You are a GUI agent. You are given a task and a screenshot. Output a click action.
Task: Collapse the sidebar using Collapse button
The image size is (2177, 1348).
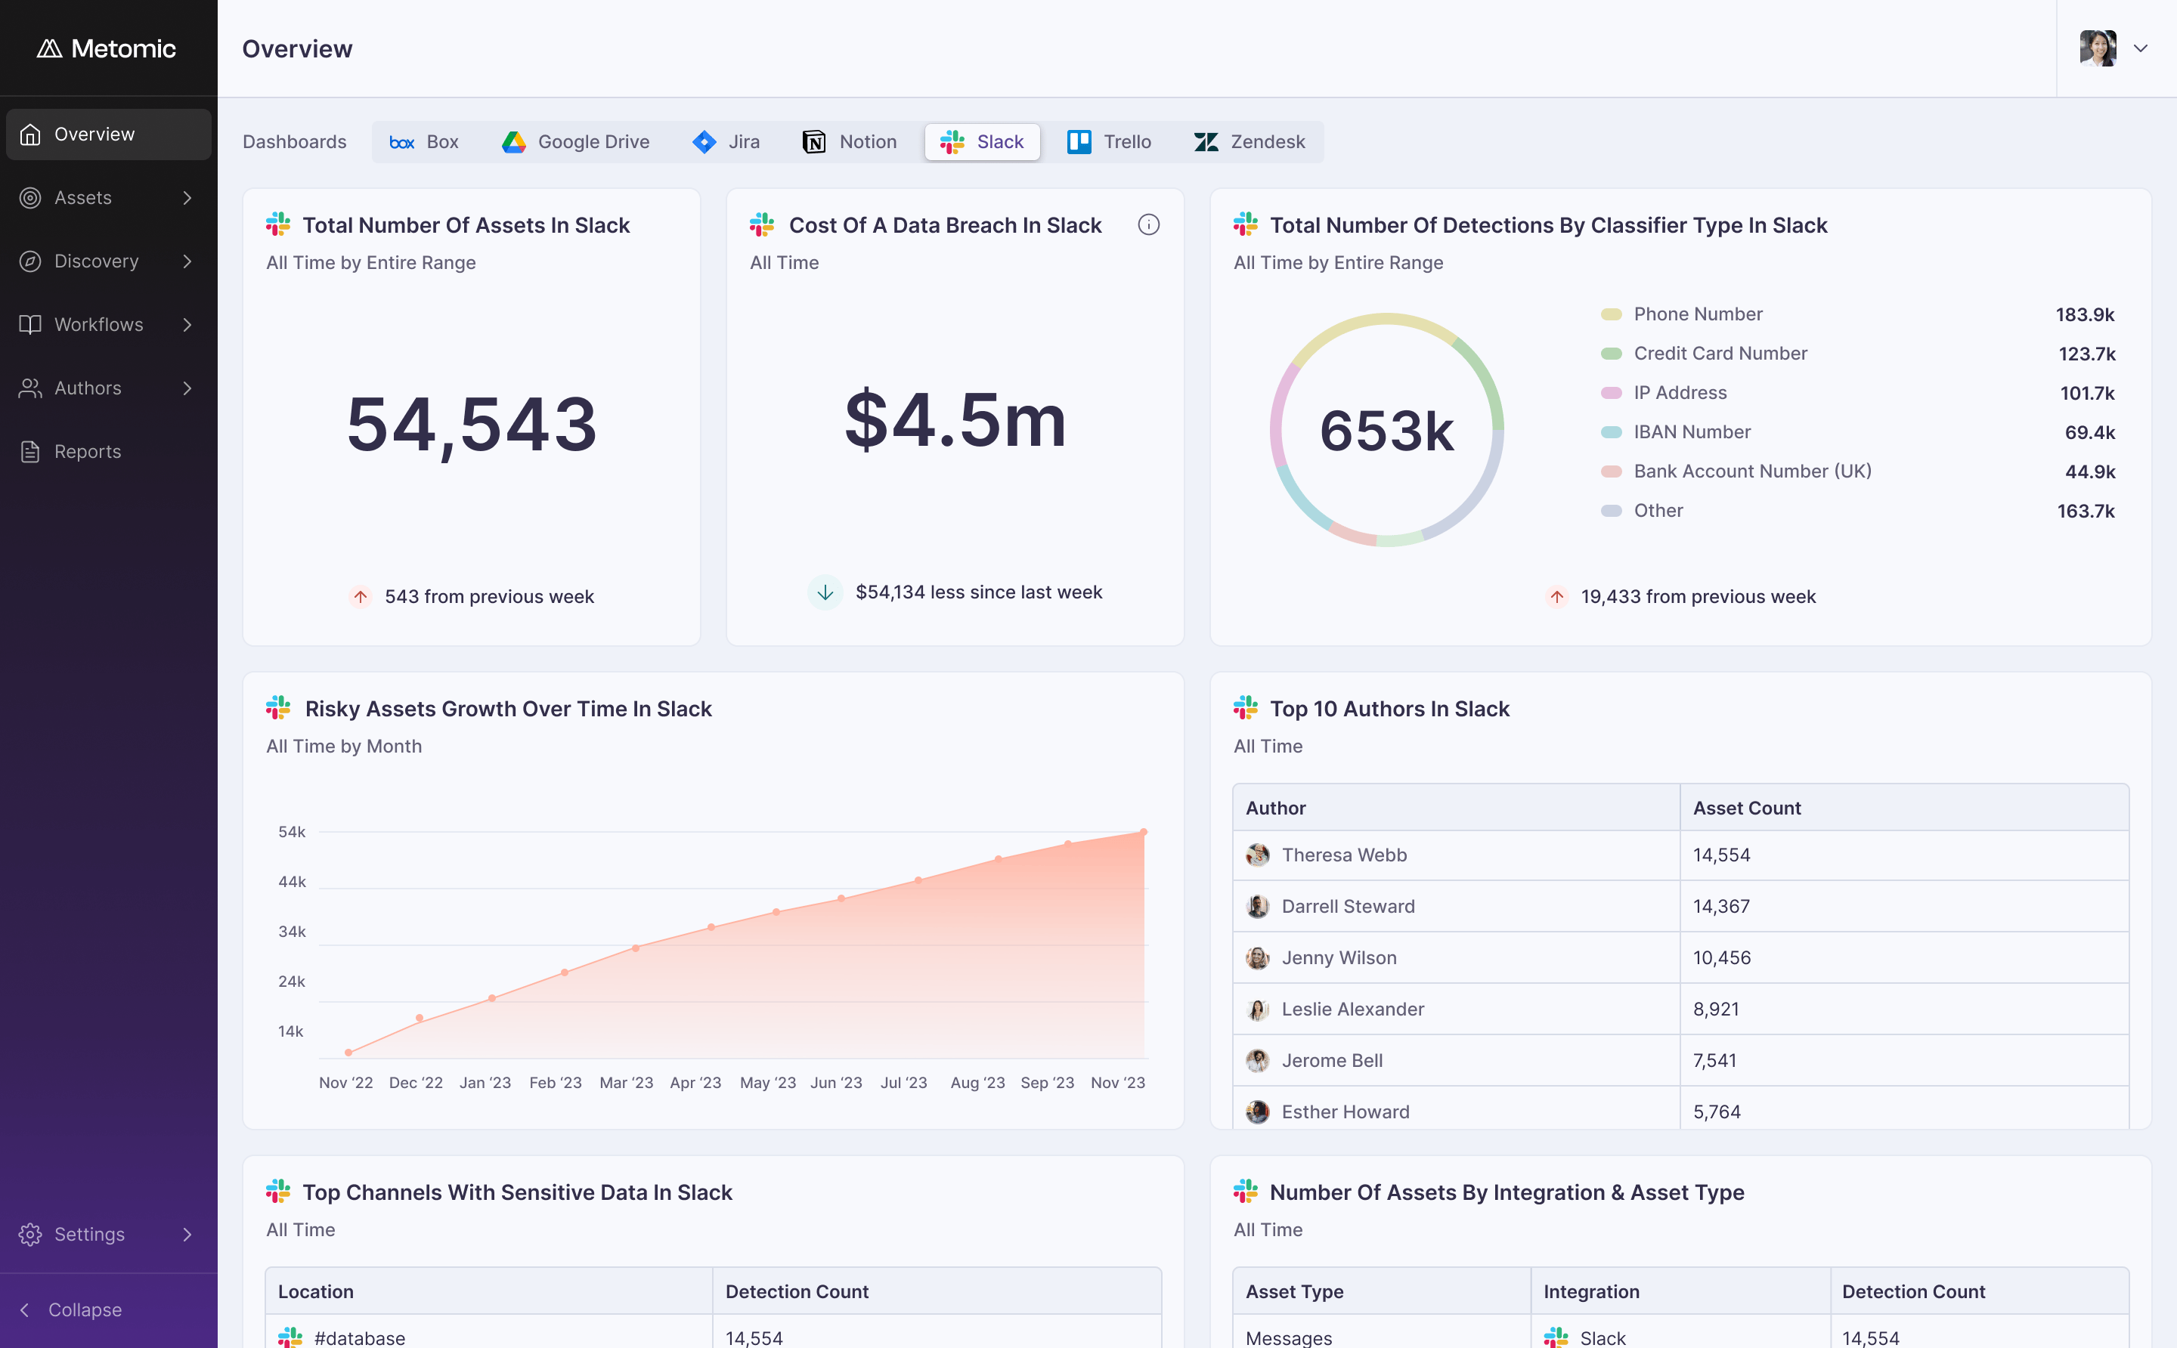coord(71,1309)
